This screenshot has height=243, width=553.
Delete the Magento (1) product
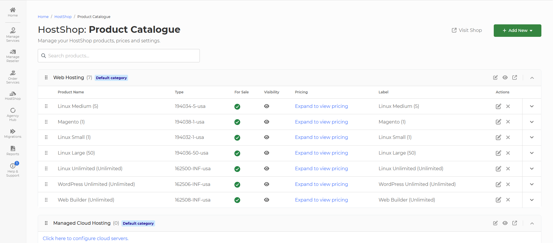508,122
